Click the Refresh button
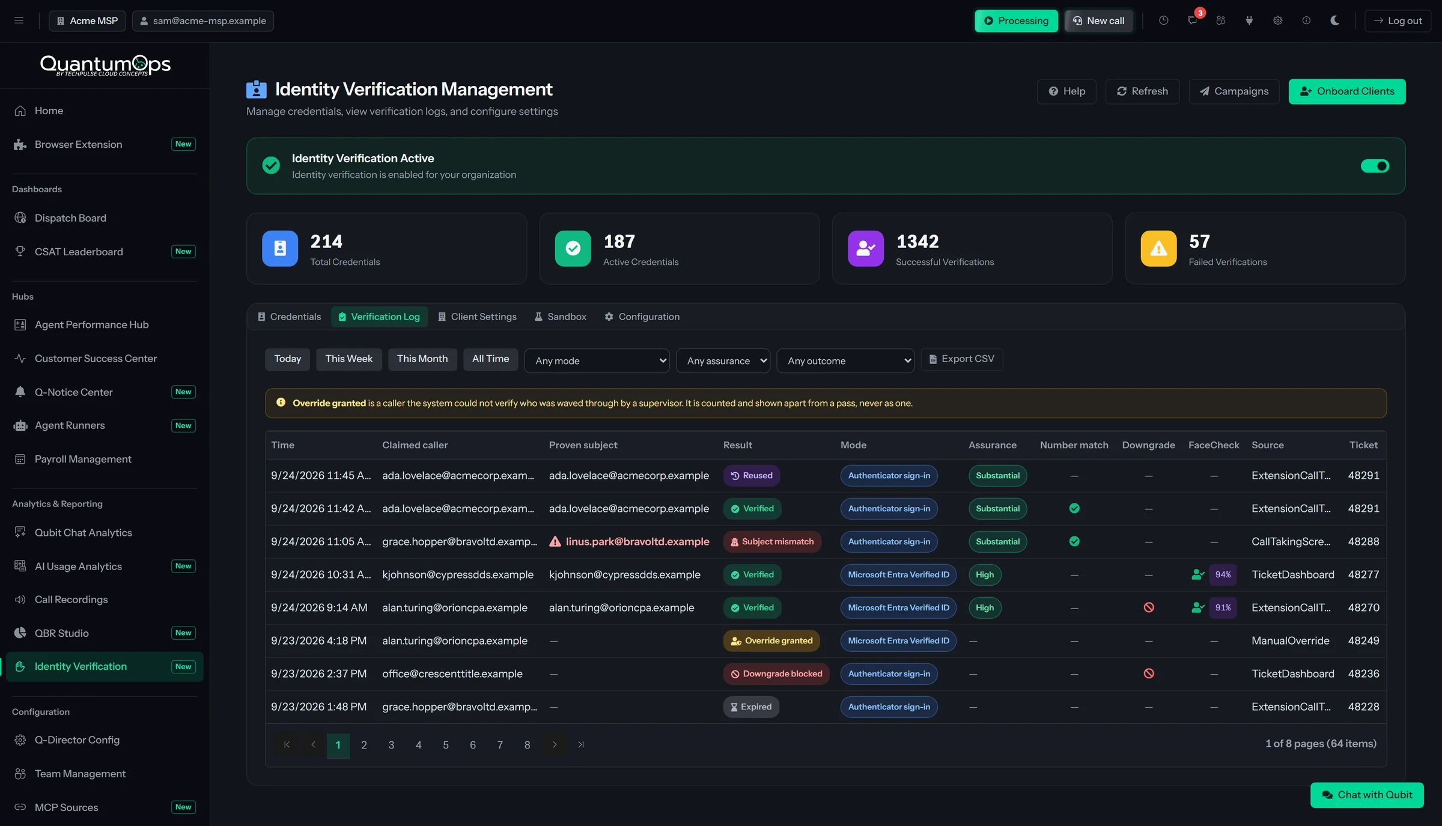The image size is (1442, 826). (1143, 91)
